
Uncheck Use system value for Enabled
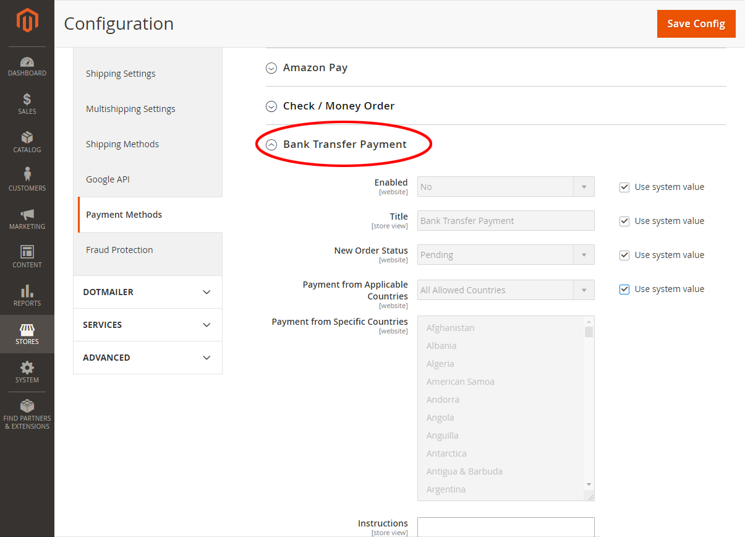coord(624,187)
